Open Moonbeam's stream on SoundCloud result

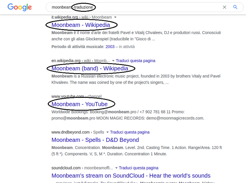(131, 176)
